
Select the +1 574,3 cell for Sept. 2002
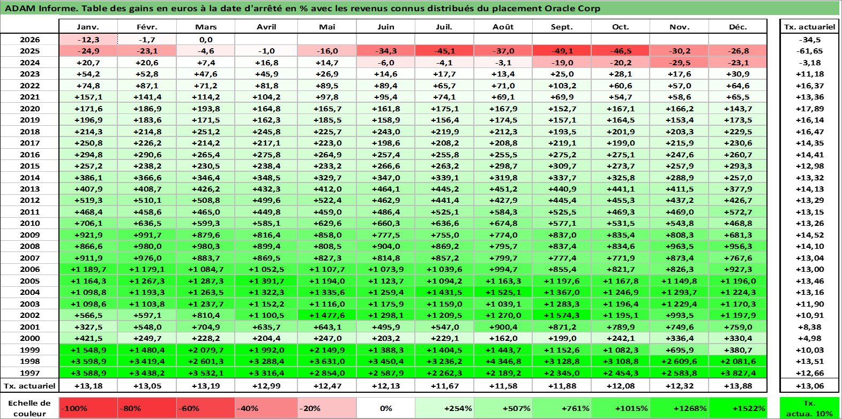pos(562,315)
